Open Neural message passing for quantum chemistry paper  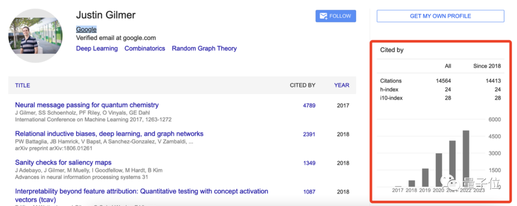[x=87, y=105]
